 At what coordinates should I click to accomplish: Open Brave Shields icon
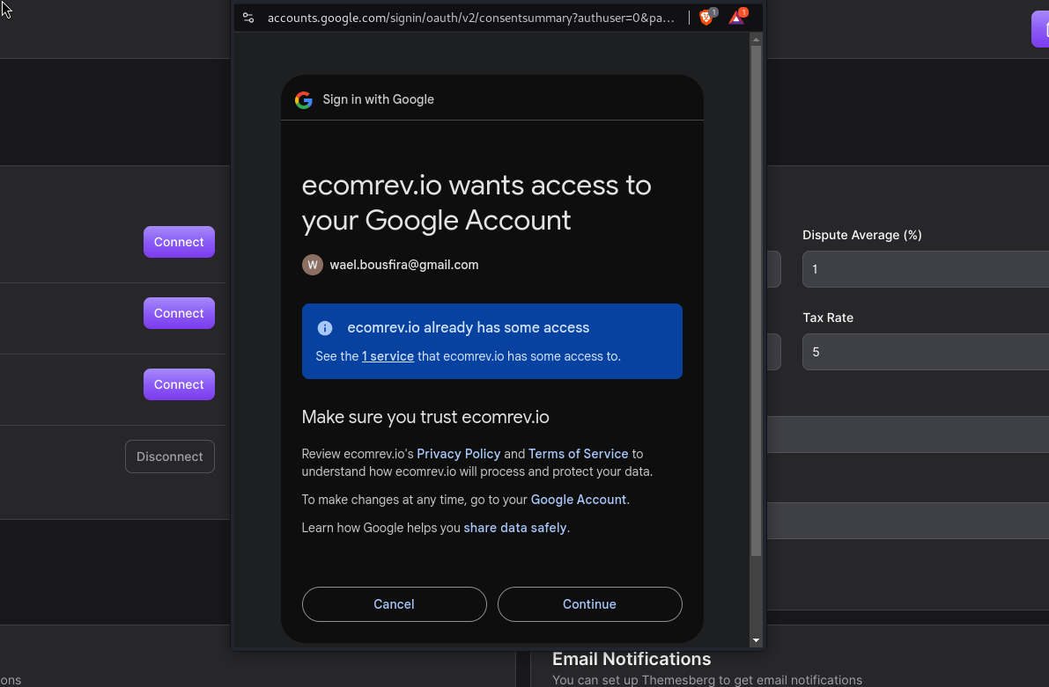pyautogui.click(x=706, y=18)
